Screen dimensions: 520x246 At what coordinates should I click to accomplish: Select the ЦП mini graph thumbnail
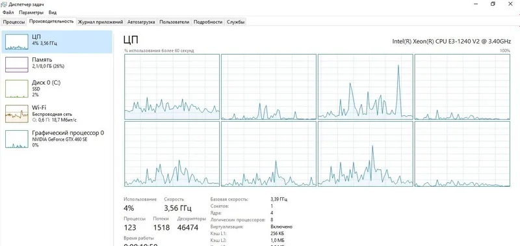tap(17, 42)
